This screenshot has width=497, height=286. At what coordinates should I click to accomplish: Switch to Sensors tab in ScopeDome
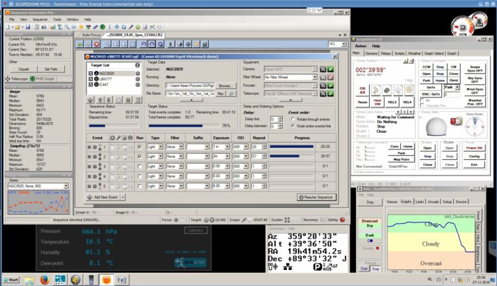(x=371, y=53)
